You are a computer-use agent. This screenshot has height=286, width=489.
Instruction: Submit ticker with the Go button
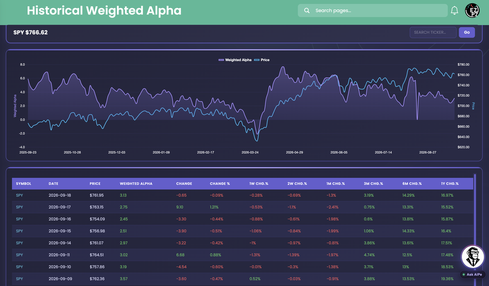[x=467, y=32]
